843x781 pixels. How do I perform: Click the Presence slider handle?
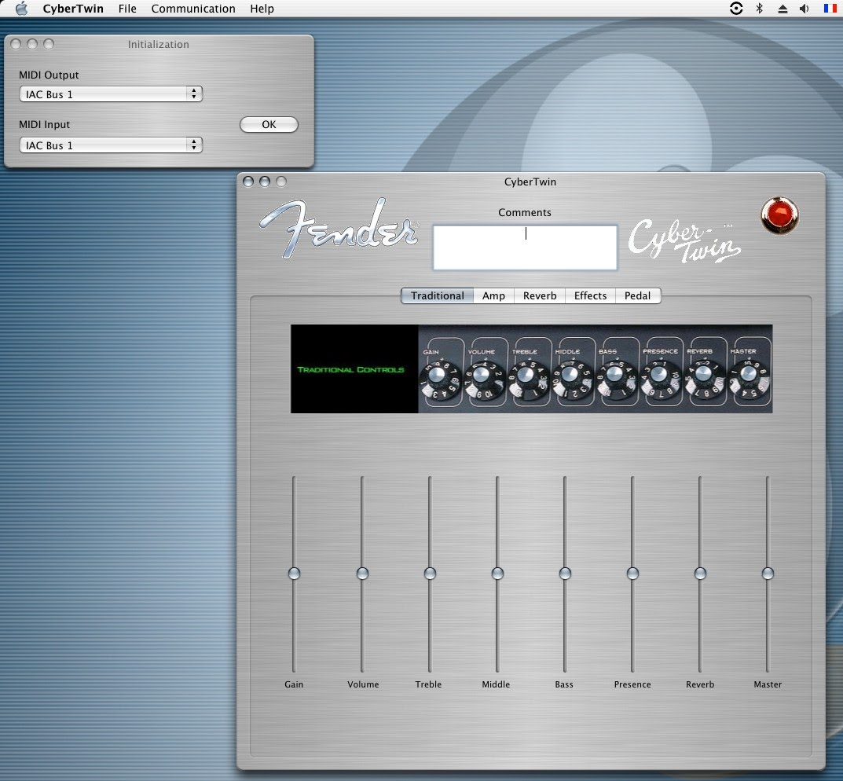[632, 574]
